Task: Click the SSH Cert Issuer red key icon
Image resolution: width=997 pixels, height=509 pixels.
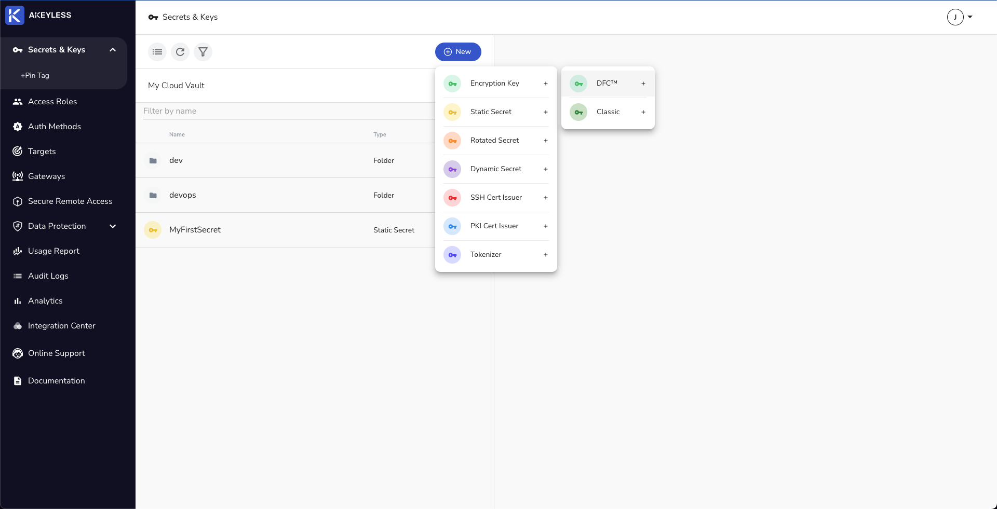Action: click(452, 198)
